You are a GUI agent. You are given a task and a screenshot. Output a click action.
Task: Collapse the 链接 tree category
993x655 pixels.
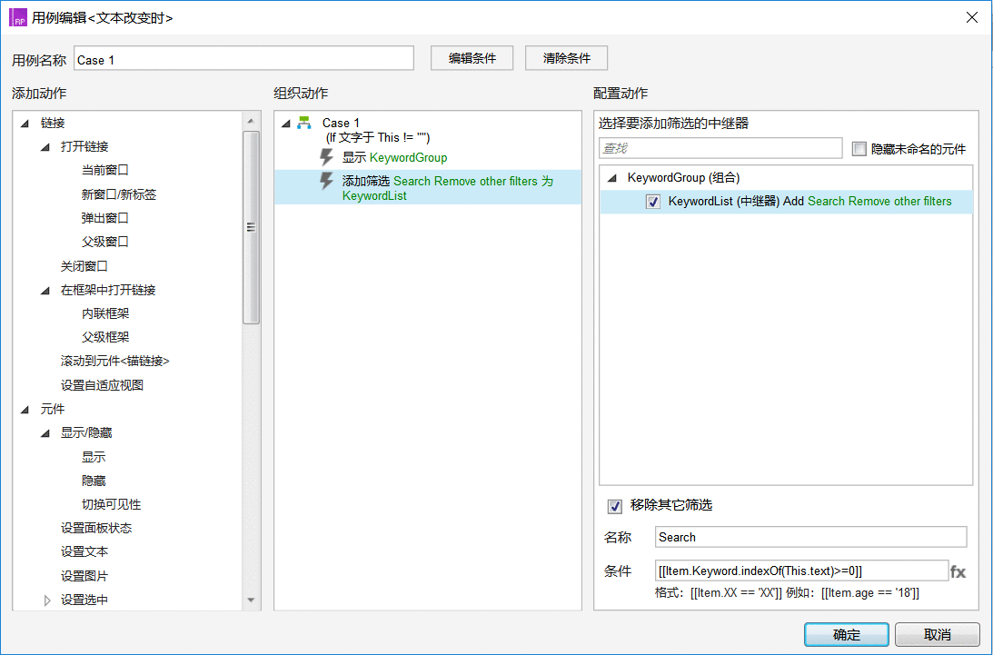coord(25,123)
